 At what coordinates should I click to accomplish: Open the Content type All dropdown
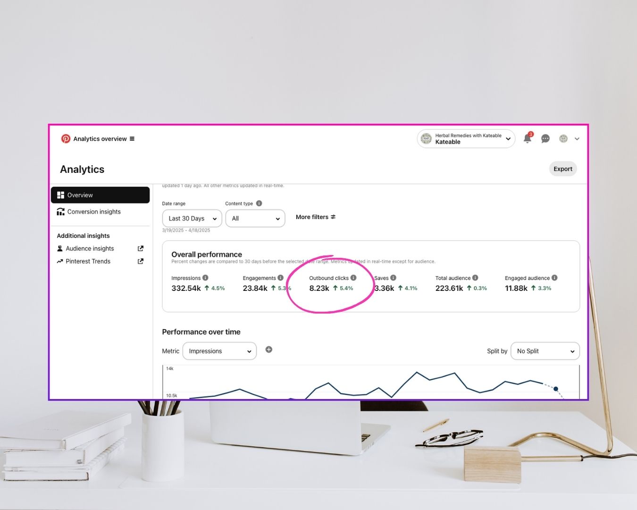255,218
